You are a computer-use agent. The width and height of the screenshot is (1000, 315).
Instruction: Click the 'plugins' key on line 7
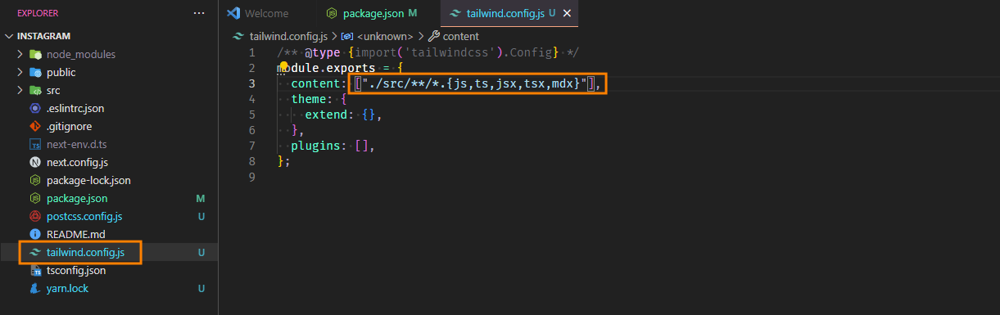(315, 146)
